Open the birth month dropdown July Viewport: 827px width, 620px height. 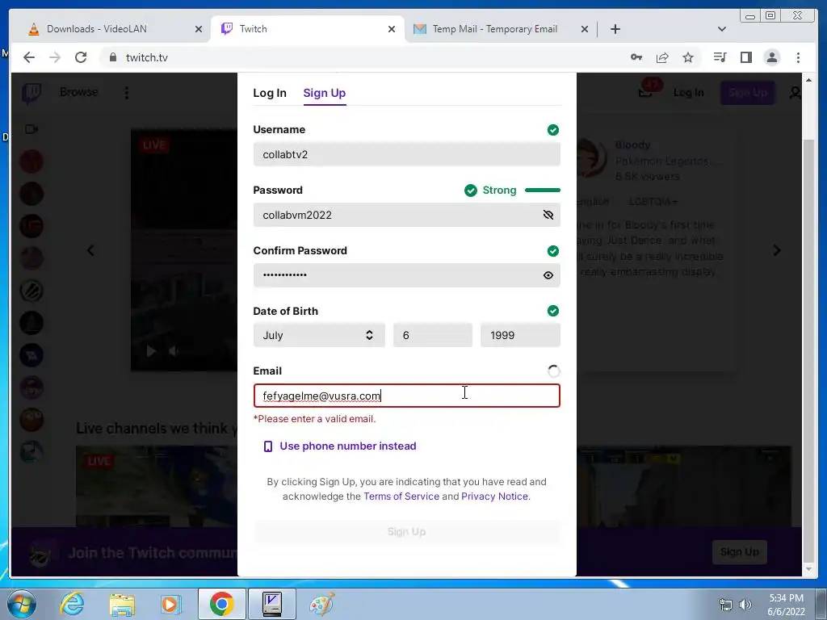pyautogui.click(x=319, y=335)
